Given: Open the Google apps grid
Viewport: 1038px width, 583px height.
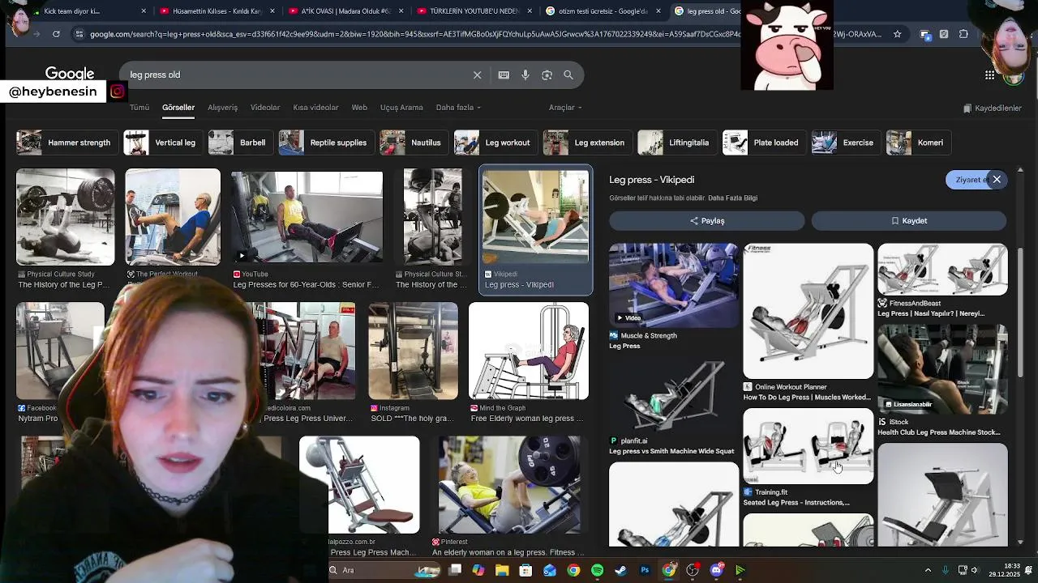Looking at the screenshot, I should pyautogui.click(x=989, y=75).
